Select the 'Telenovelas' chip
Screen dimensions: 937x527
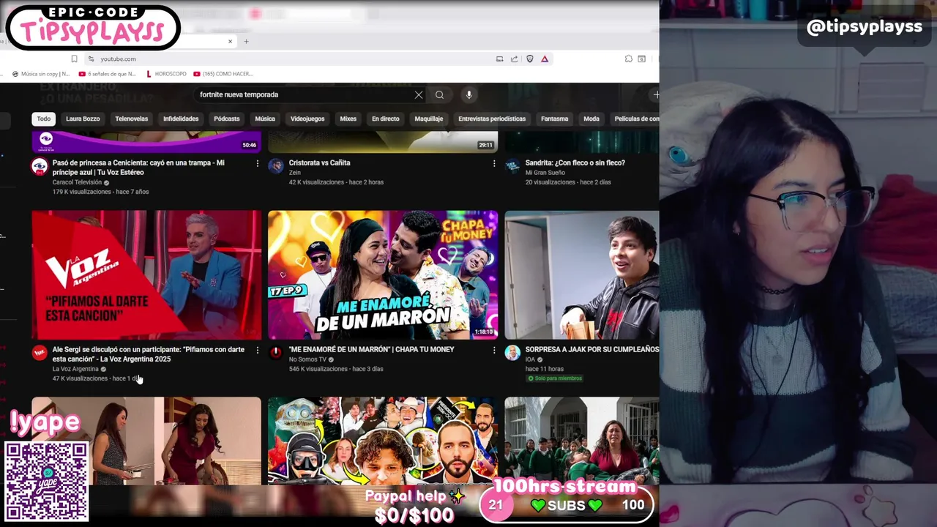click(x=132, y=119)
